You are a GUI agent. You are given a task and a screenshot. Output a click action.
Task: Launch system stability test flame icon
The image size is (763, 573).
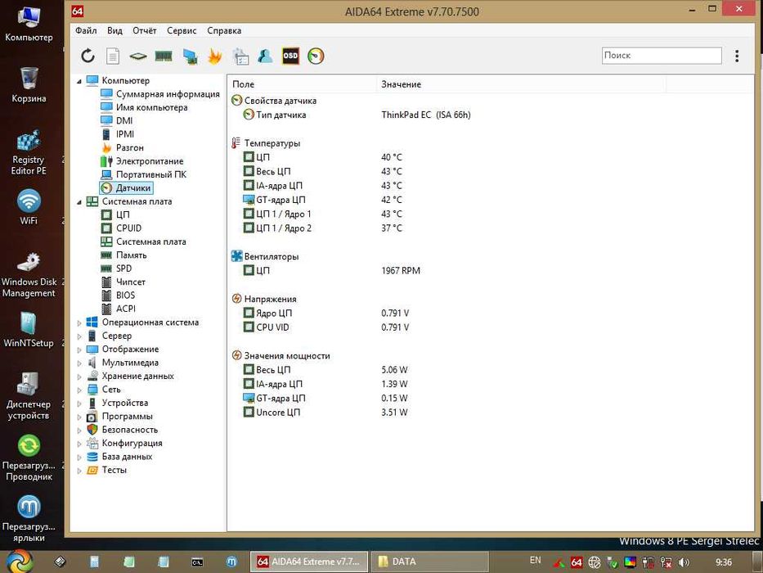click(214, 56)
